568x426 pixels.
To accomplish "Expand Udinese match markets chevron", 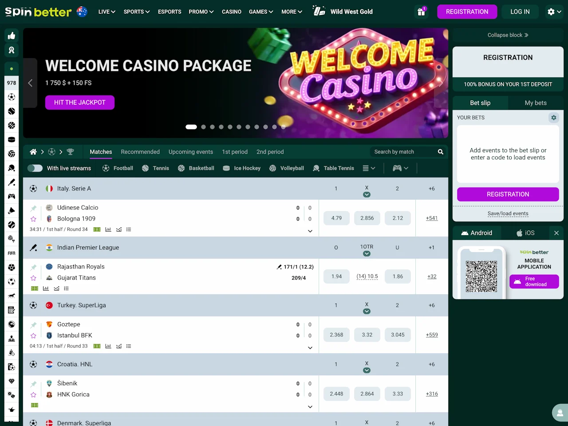I will pos(310,231).
